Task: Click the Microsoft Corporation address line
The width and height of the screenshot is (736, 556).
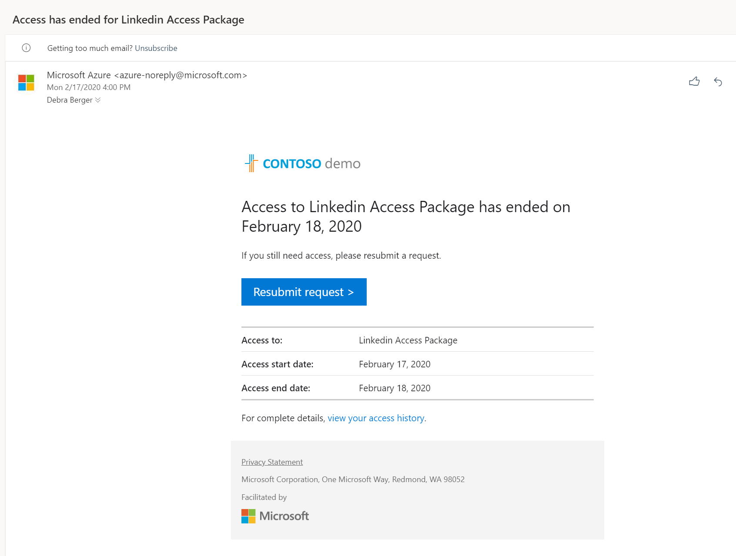Action: click(353, 479)
